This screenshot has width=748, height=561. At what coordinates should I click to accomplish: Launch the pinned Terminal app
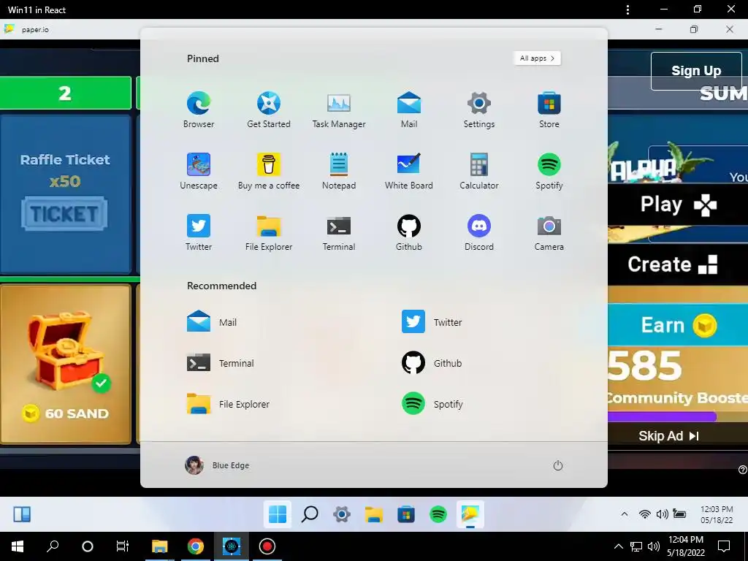339,232
